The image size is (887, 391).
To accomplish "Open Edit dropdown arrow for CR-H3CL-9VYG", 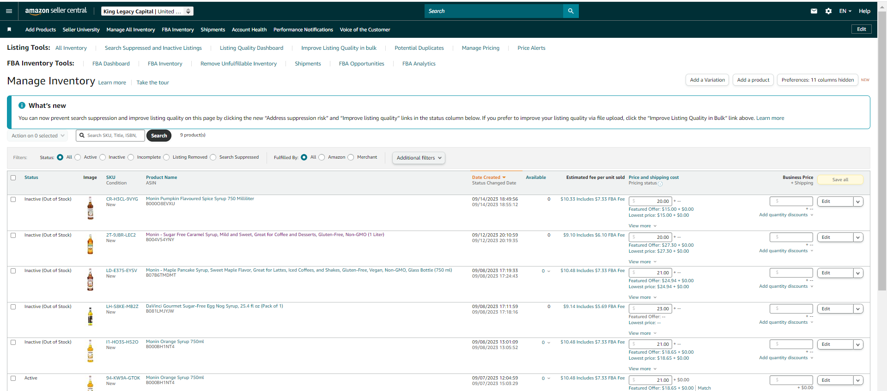I will [858, 201].
